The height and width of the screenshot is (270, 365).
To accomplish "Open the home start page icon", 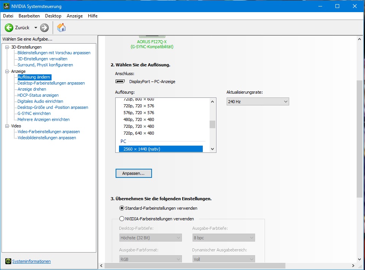I will click(x=61, y=27).
